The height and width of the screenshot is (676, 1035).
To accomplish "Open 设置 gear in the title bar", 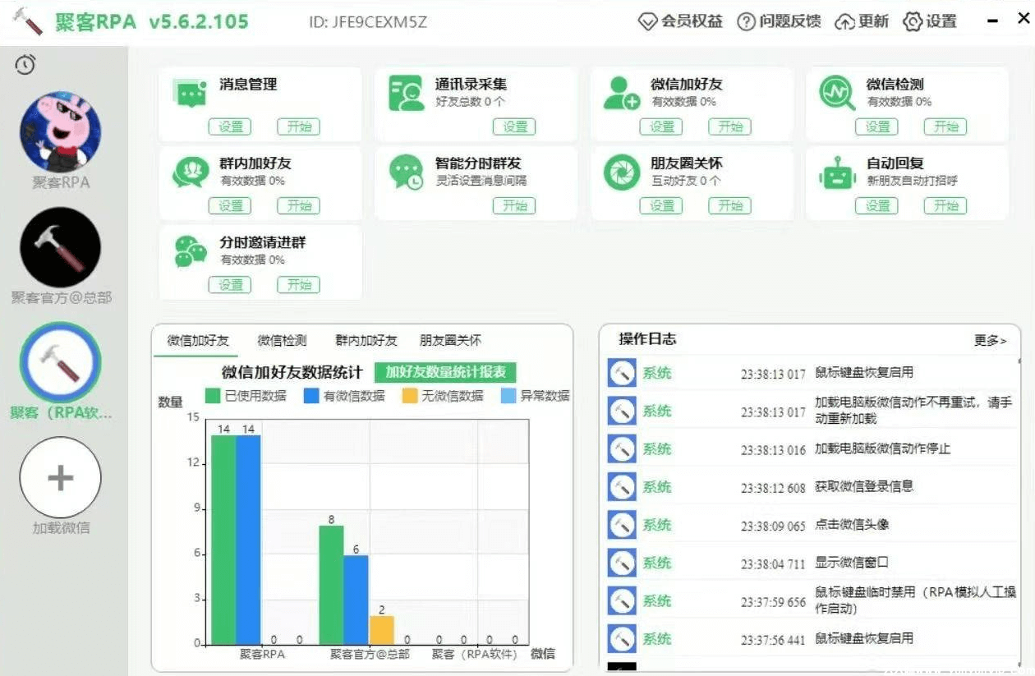I will point(930,22).
